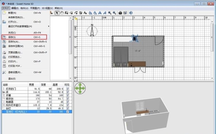This screenshot has height=134, width=216.
Task: Open the 3D 视图(V) menu
Action: (x=47, y=8)
